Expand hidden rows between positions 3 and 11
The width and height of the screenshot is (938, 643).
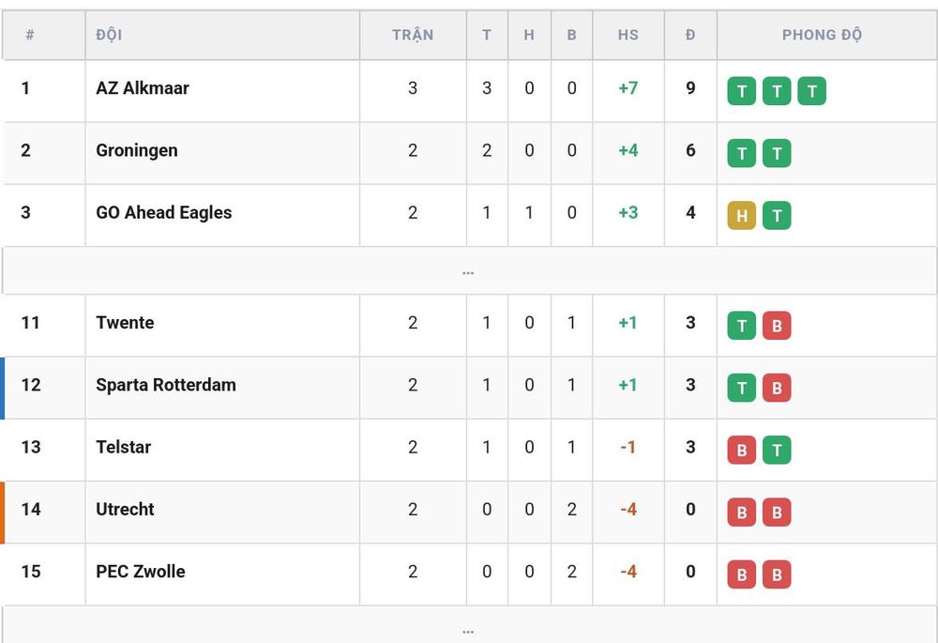click(469, 270)
